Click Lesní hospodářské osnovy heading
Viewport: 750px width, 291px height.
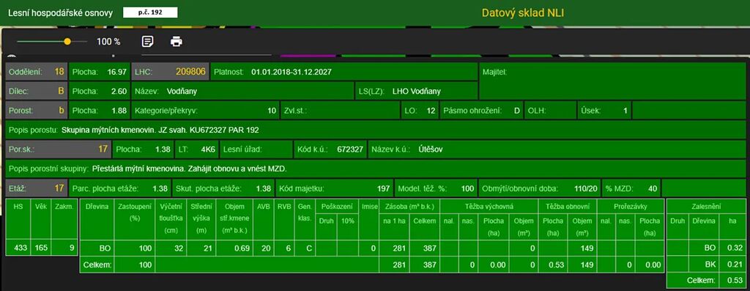(x=60, y=13)
